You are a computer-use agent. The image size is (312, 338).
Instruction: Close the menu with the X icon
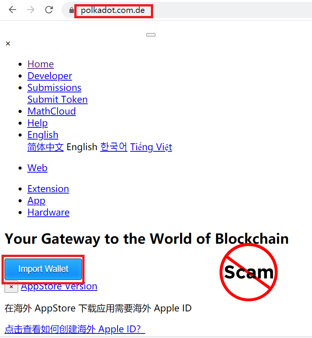8,44
